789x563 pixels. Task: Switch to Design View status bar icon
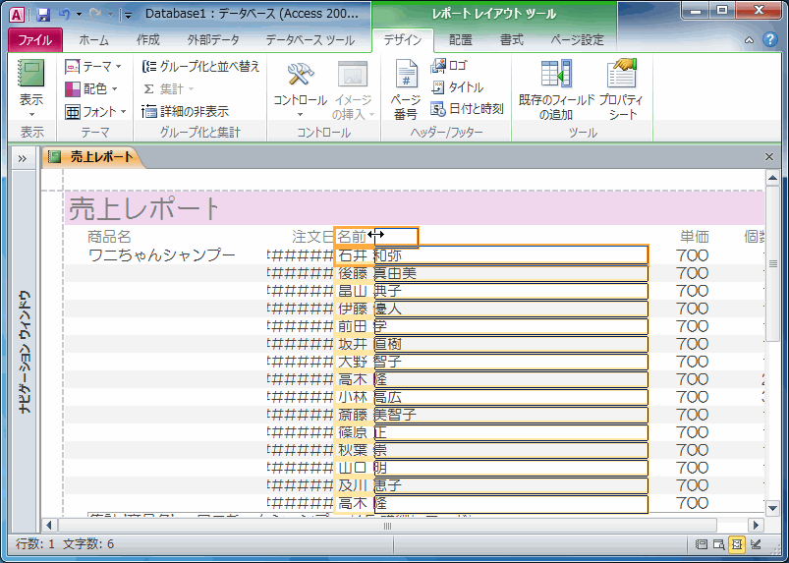(755, 544)
